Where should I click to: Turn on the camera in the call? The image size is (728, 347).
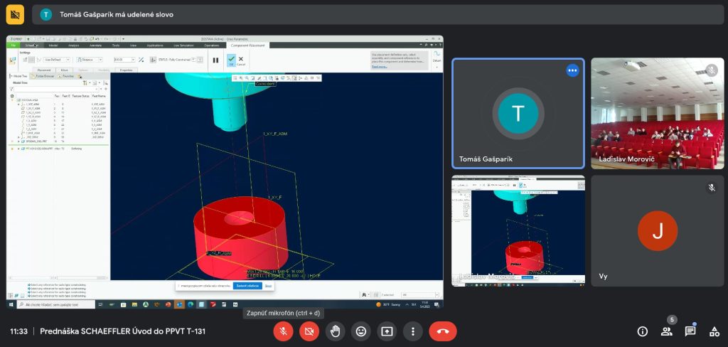coord(309,331)
